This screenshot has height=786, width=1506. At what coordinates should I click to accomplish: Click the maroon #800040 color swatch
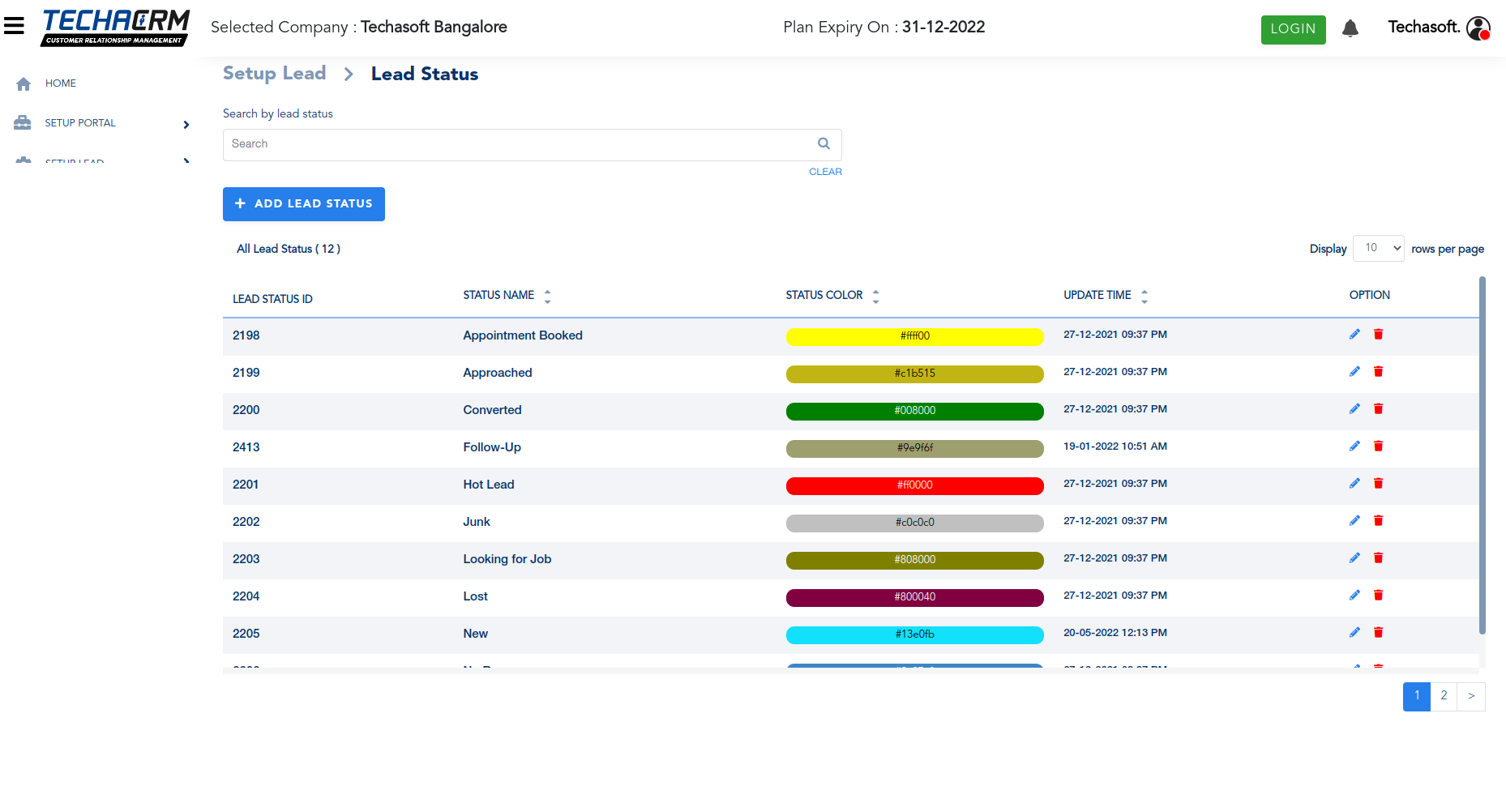[914, 597]
